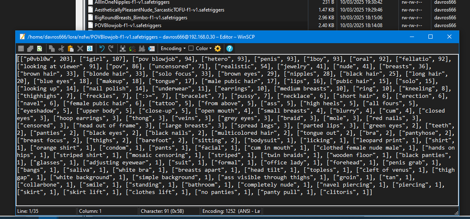Click the Encoding: 1252 status bar entry
The width and height of the screenshot is (470, 219).
(x=231, y=211)
